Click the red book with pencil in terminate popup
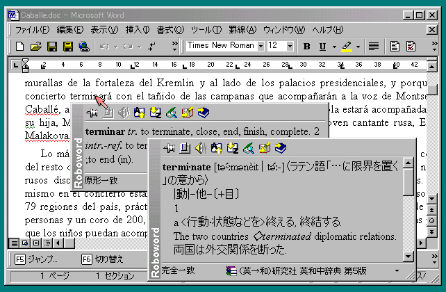Screen dimensions: 446x292 click(x=265, y=148)
